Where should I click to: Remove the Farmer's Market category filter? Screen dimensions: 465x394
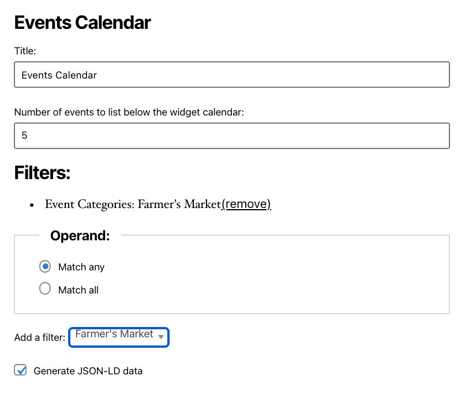click(246, 204)
